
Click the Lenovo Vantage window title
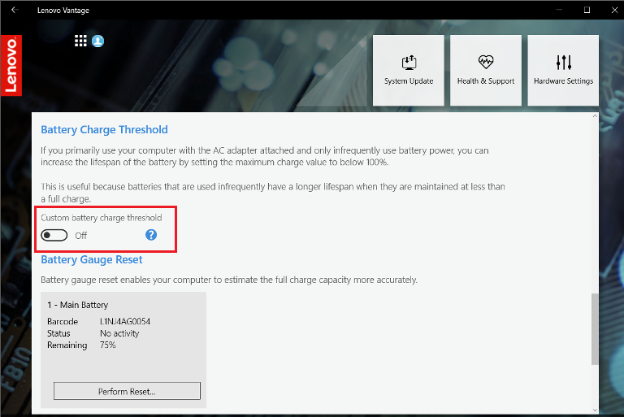(x=63, y=11)
